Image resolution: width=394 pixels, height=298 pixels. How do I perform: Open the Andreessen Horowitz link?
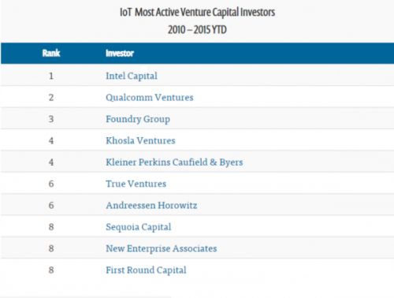pyautogui.click(x=151, y=205)
